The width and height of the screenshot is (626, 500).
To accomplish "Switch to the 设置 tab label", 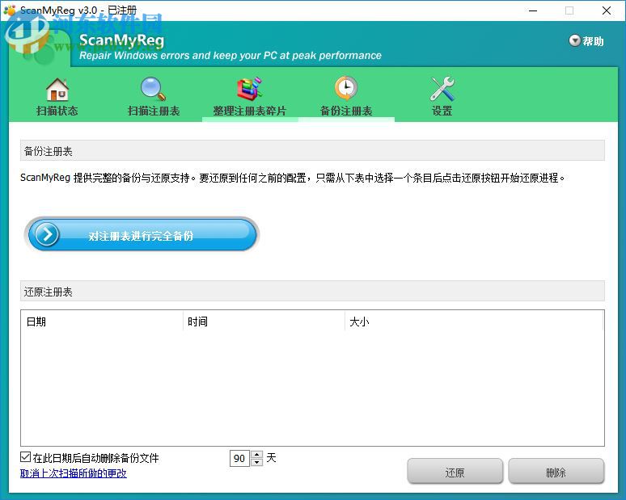I will pos(442,111).
